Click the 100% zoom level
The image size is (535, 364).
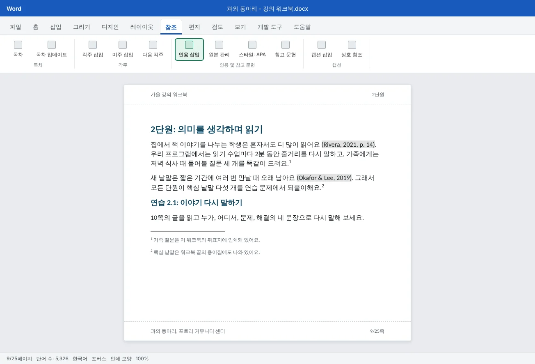click(x=142, y=359)
